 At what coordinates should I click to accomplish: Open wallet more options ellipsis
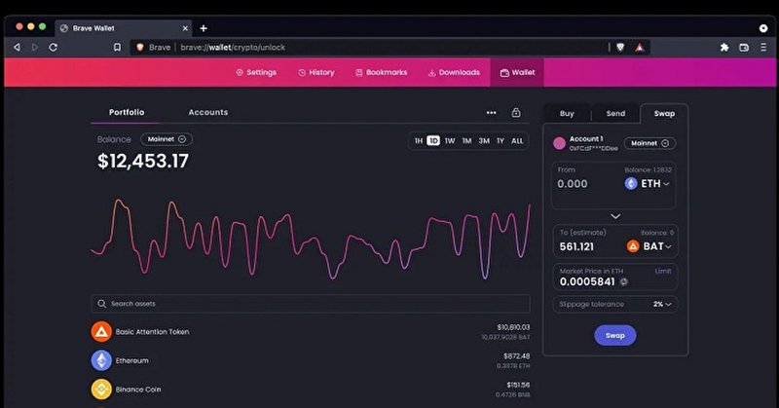492,113
